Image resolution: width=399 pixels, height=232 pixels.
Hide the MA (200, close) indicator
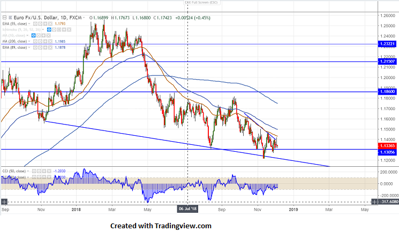coord(35,41)
